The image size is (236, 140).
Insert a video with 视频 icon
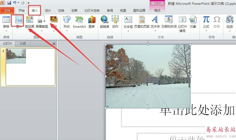(229, 20)
